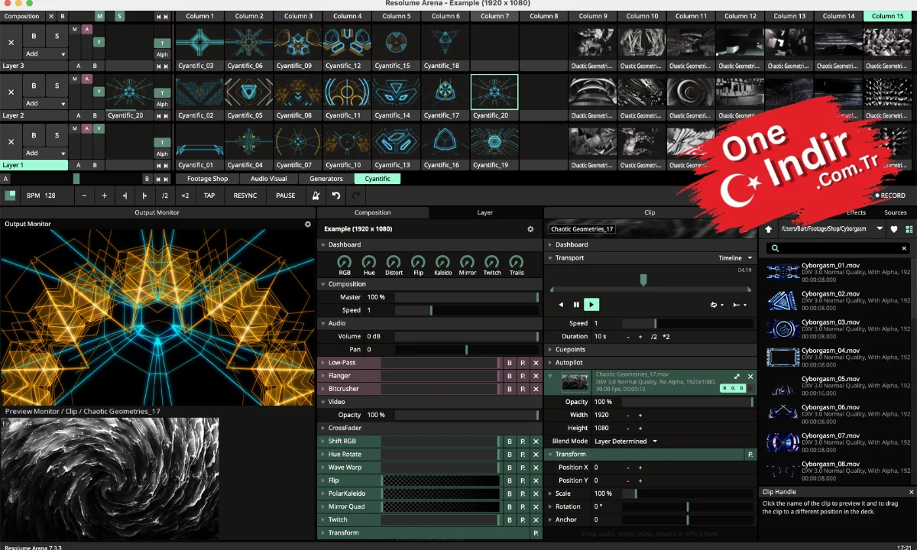Expand the Chaotic Geometries_17.mov source view
The width and height of the screenshot is (917, 550).
coord(737,377)
